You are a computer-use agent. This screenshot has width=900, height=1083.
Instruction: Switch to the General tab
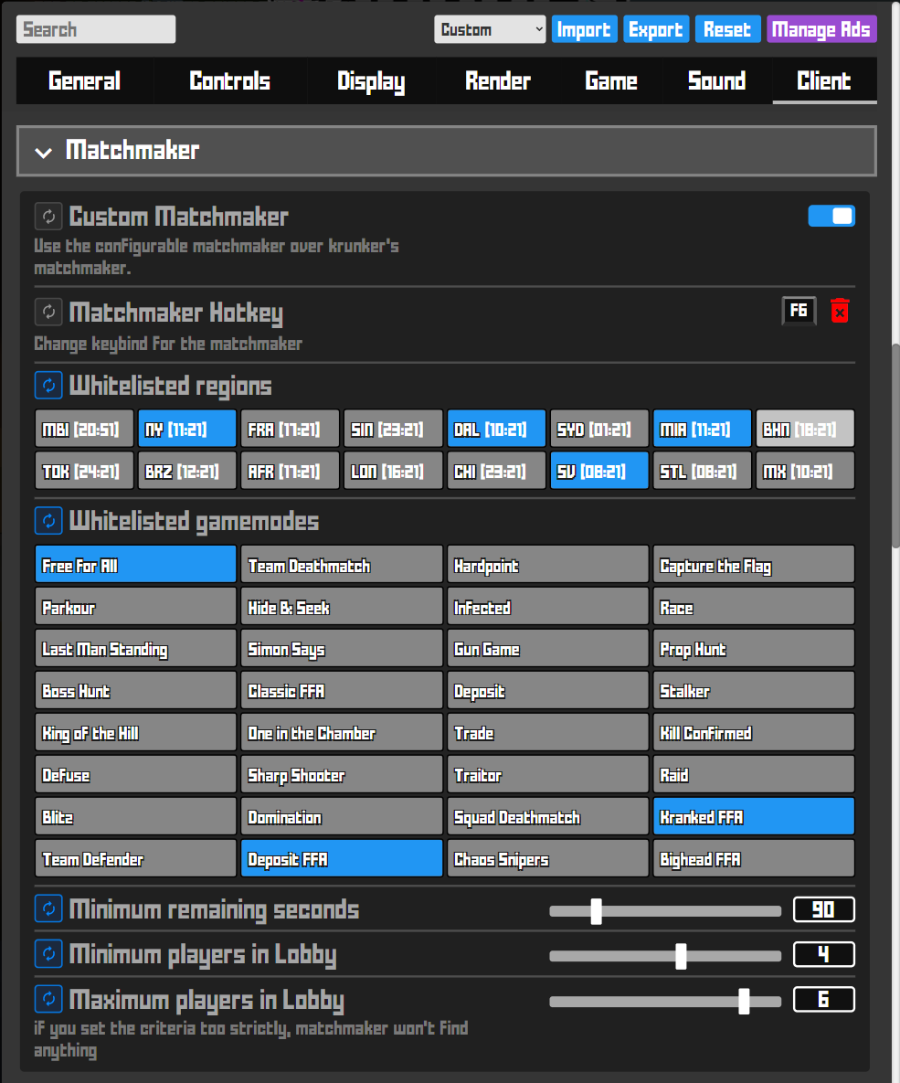(x=84, y=80)
